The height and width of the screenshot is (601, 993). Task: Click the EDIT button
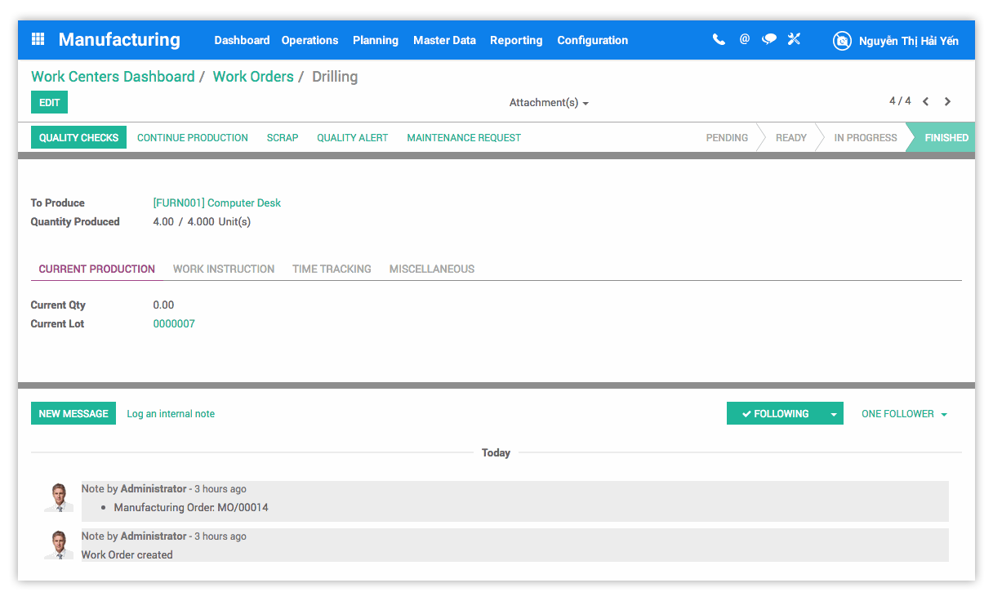pyautogui.click(x=49, y=102)
